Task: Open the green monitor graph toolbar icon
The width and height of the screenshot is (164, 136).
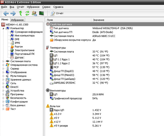Action: click(x=42, y=13)
